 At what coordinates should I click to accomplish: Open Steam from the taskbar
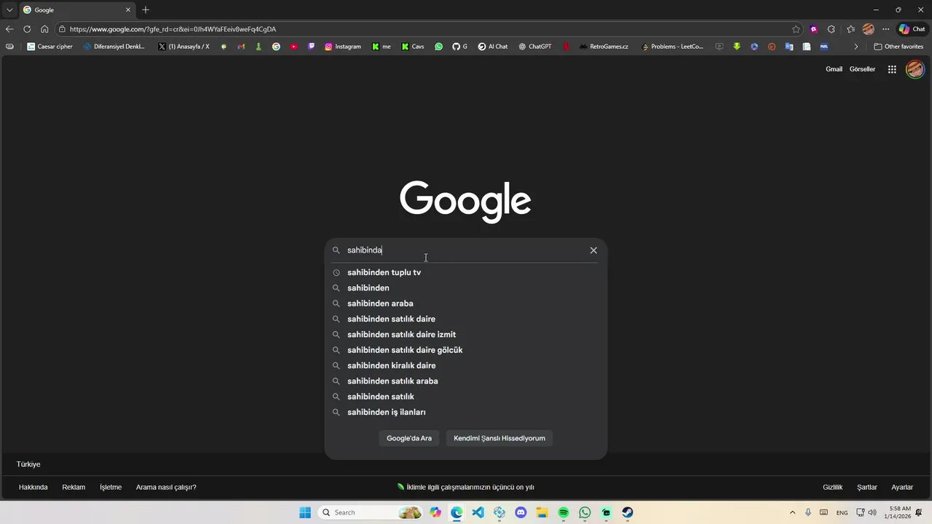[628, 512]
